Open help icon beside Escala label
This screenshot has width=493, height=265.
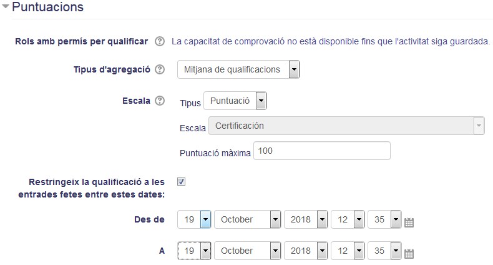(160, 101)
